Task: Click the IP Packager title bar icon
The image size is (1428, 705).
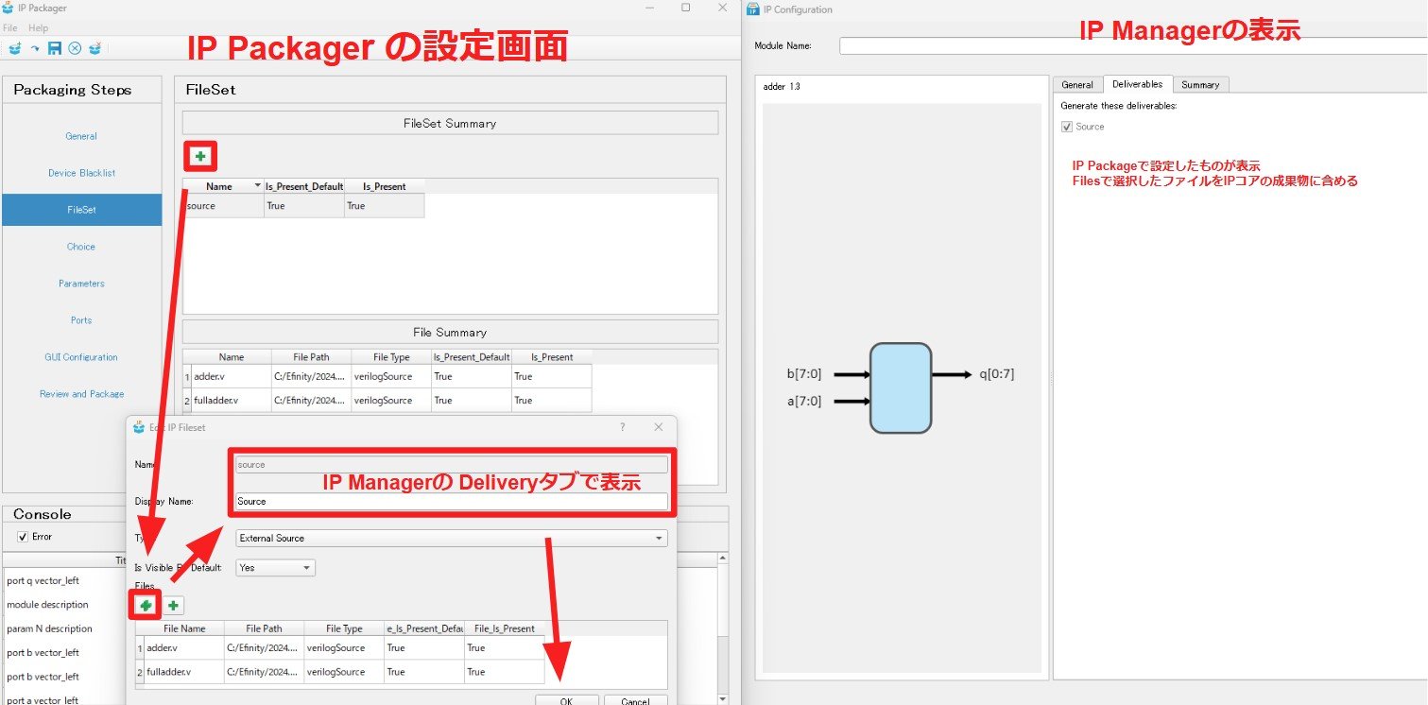Action: [x=9, y=8]
